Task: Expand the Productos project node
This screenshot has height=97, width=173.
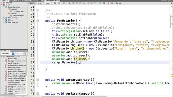Action: (x=1, y=3)
